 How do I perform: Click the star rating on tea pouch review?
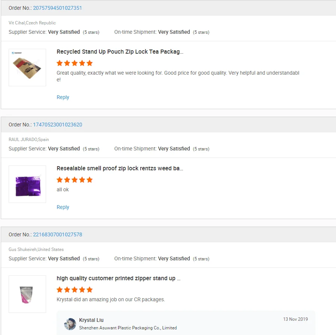tap(75, 63)
